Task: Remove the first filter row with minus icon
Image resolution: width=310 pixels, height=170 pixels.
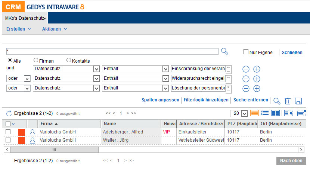Action: click(x=246, y=69)
